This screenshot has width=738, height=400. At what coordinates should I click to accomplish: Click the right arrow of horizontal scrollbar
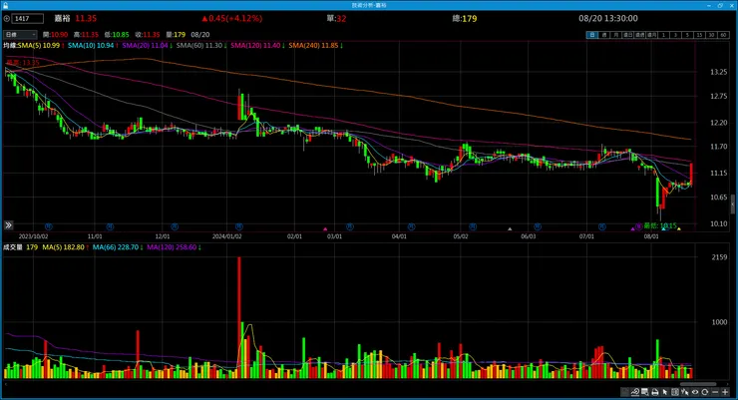coord(728,384)
